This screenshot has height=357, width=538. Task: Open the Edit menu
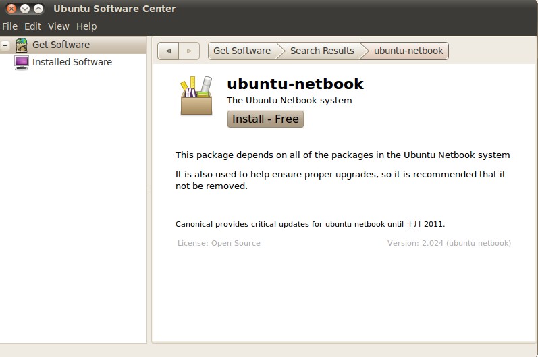click(32, 26)
